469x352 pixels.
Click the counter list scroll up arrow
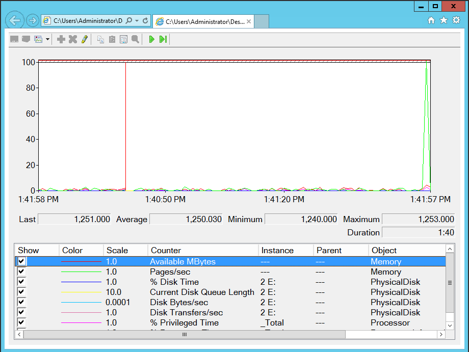pyautogui.click(x=450, y=249)
